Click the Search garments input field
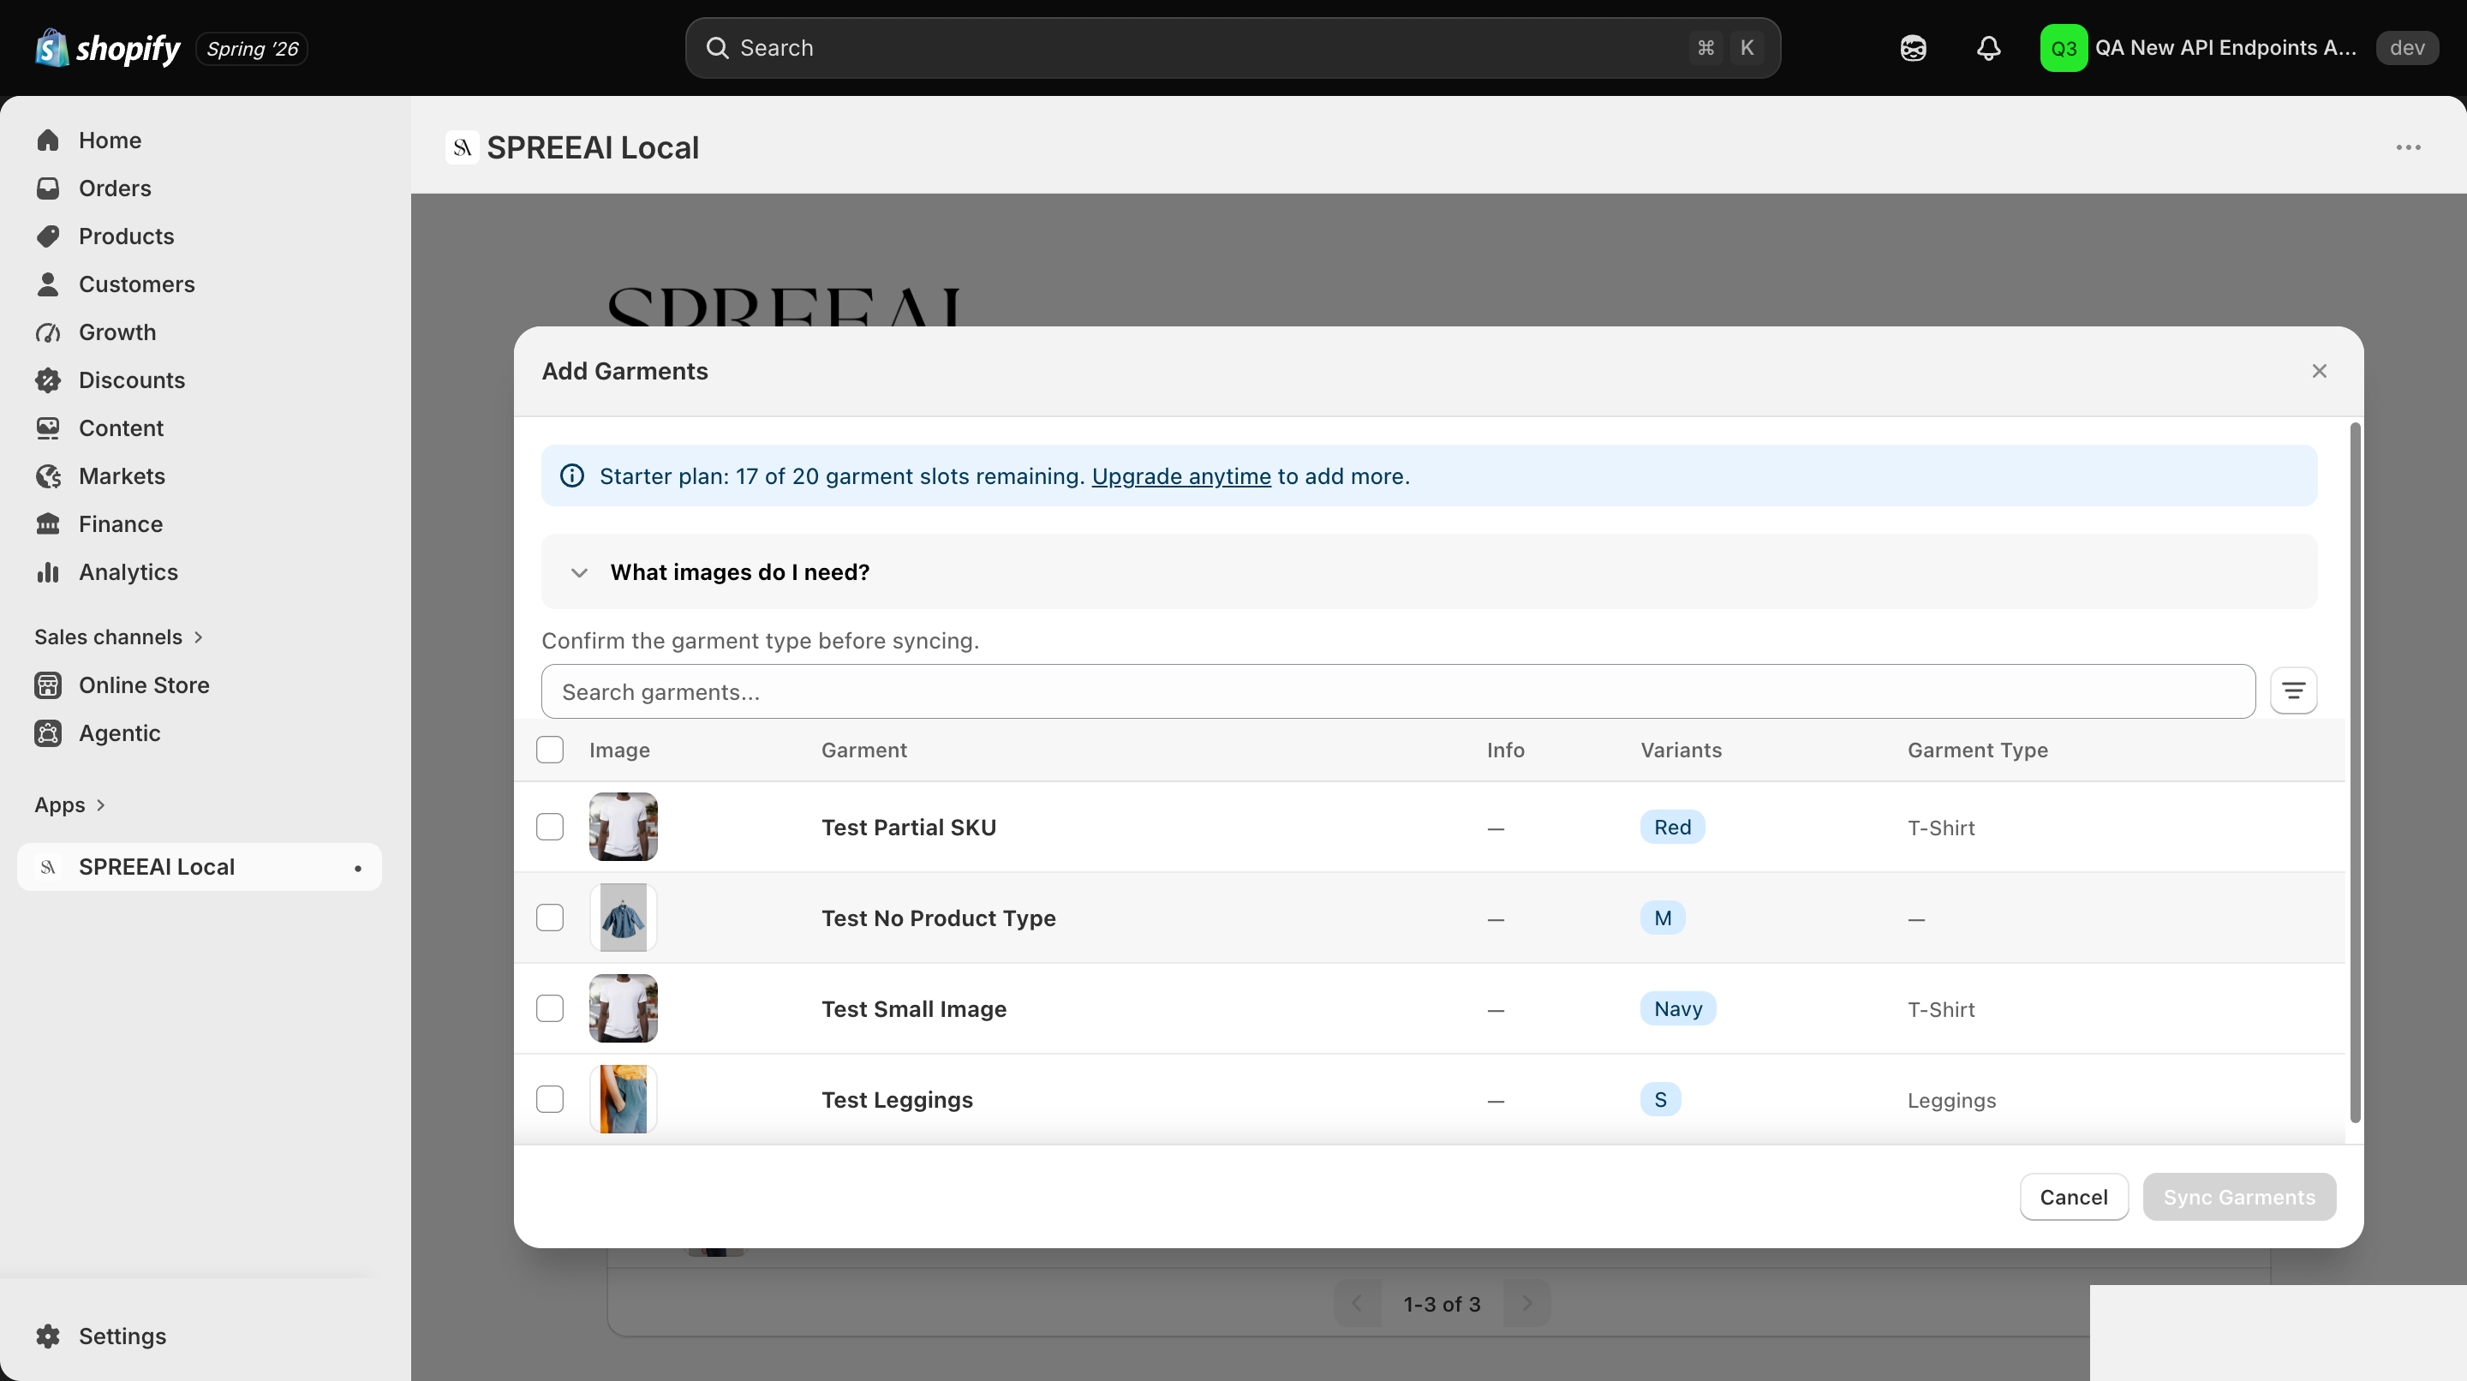The width and height of the screenshot is (2467, 1381). 1397,691
